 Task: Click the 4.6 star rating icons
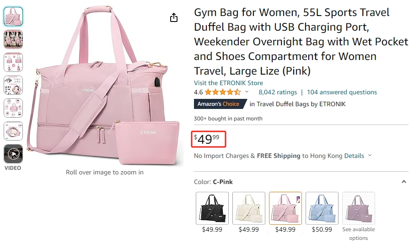point(223,92)
